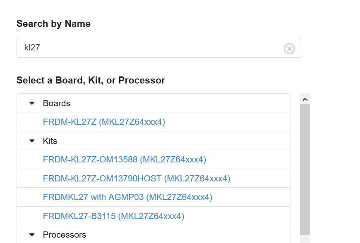360x243 pixels.
Task: Collapse the Kits group arrow
Action: tap(32, 141)
